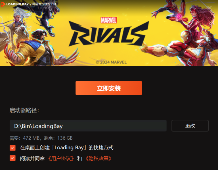Screen dimensions: 218x170
Task: Start installation with 立即安装 button
Action: click(x=109, y=88)
